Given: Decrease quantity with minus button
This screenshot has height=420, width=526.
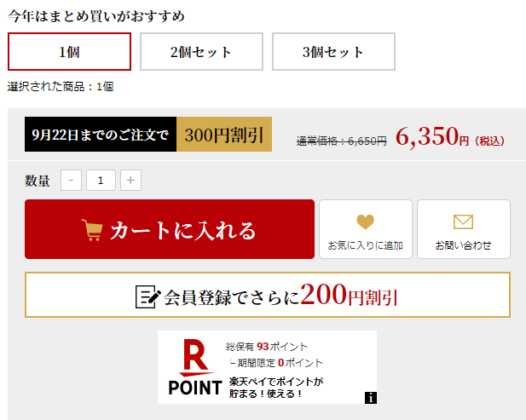Looking at the screenshot, I should pyautogui.click(x=72, y=181).
